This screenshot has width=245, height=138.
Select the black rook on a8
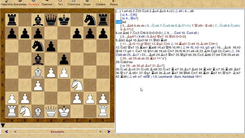[12, 20]
